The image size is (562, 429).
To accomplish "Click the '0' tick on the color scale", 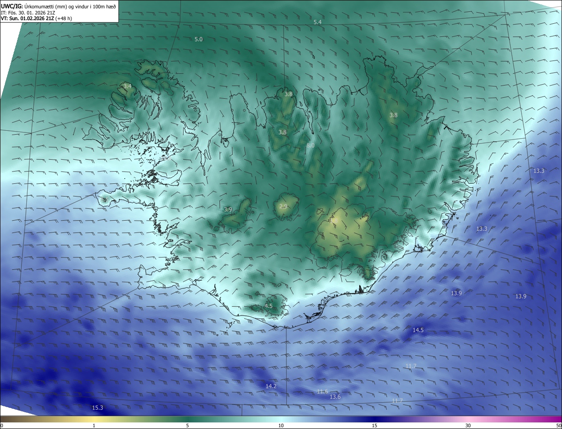I will click(2, 425).
